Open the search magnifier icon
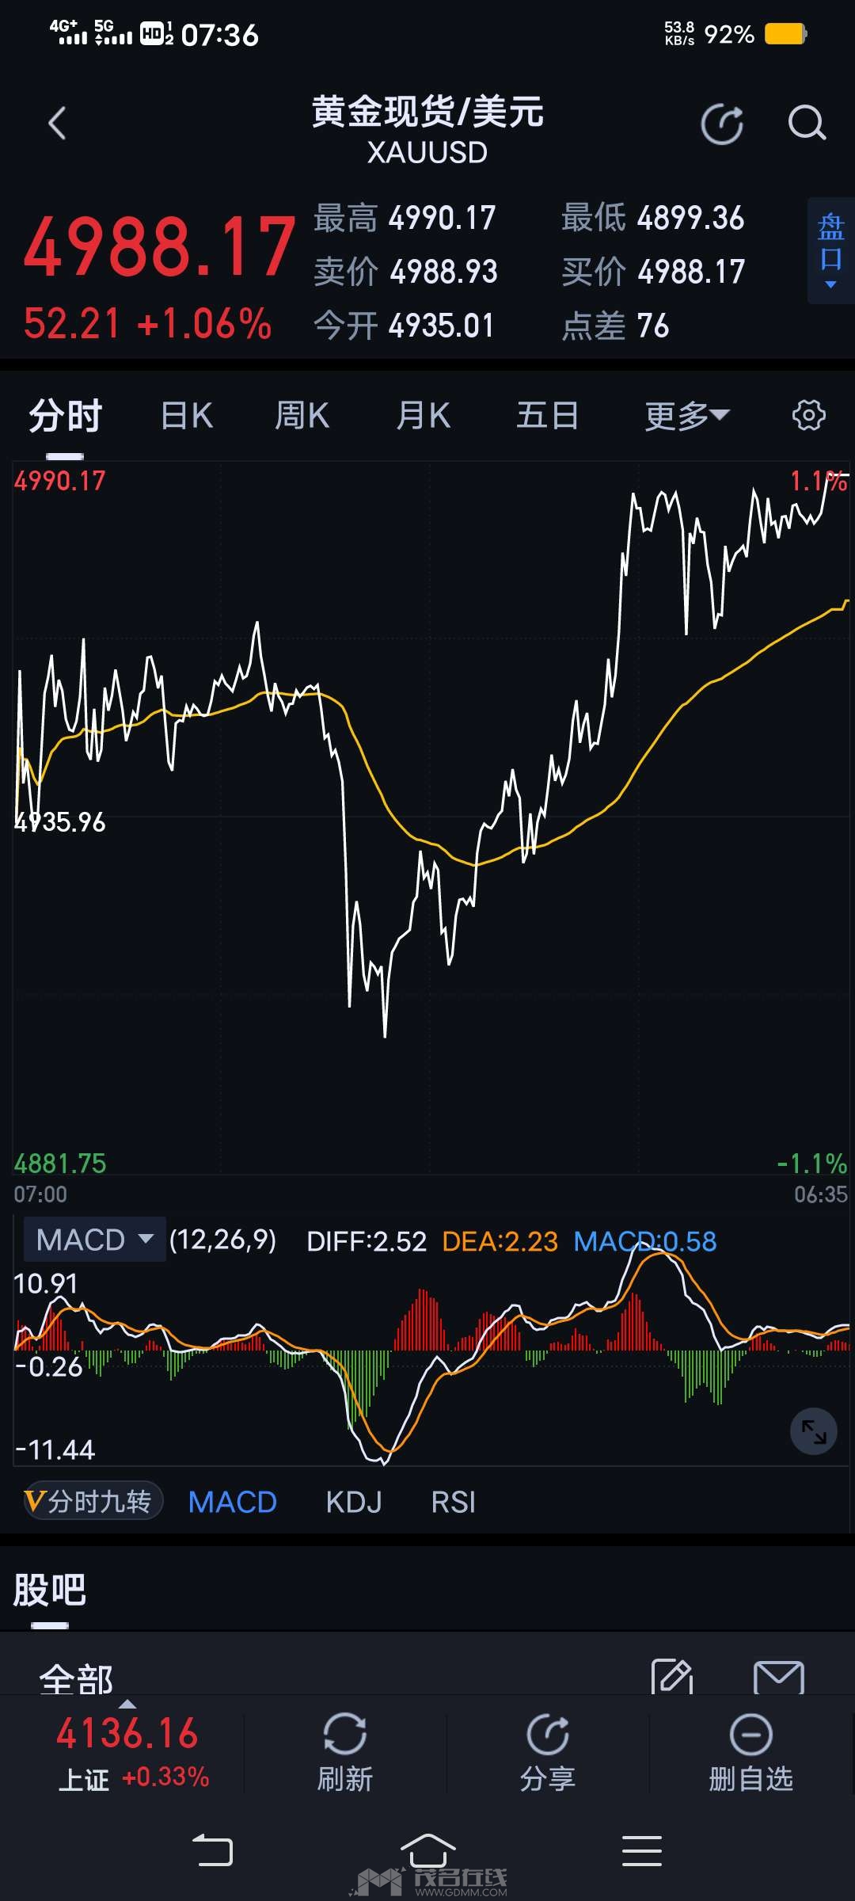This screenshot has height=1901, width=855. click(x=807, y=124)
